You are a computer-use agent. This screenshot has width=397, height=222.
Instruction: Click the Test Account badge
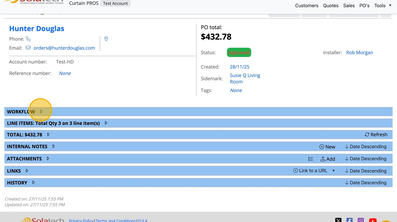point(115,3)
